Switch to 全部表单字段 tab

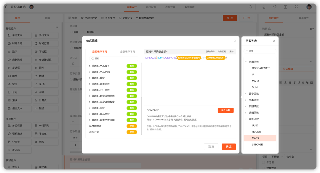(127, 52)
